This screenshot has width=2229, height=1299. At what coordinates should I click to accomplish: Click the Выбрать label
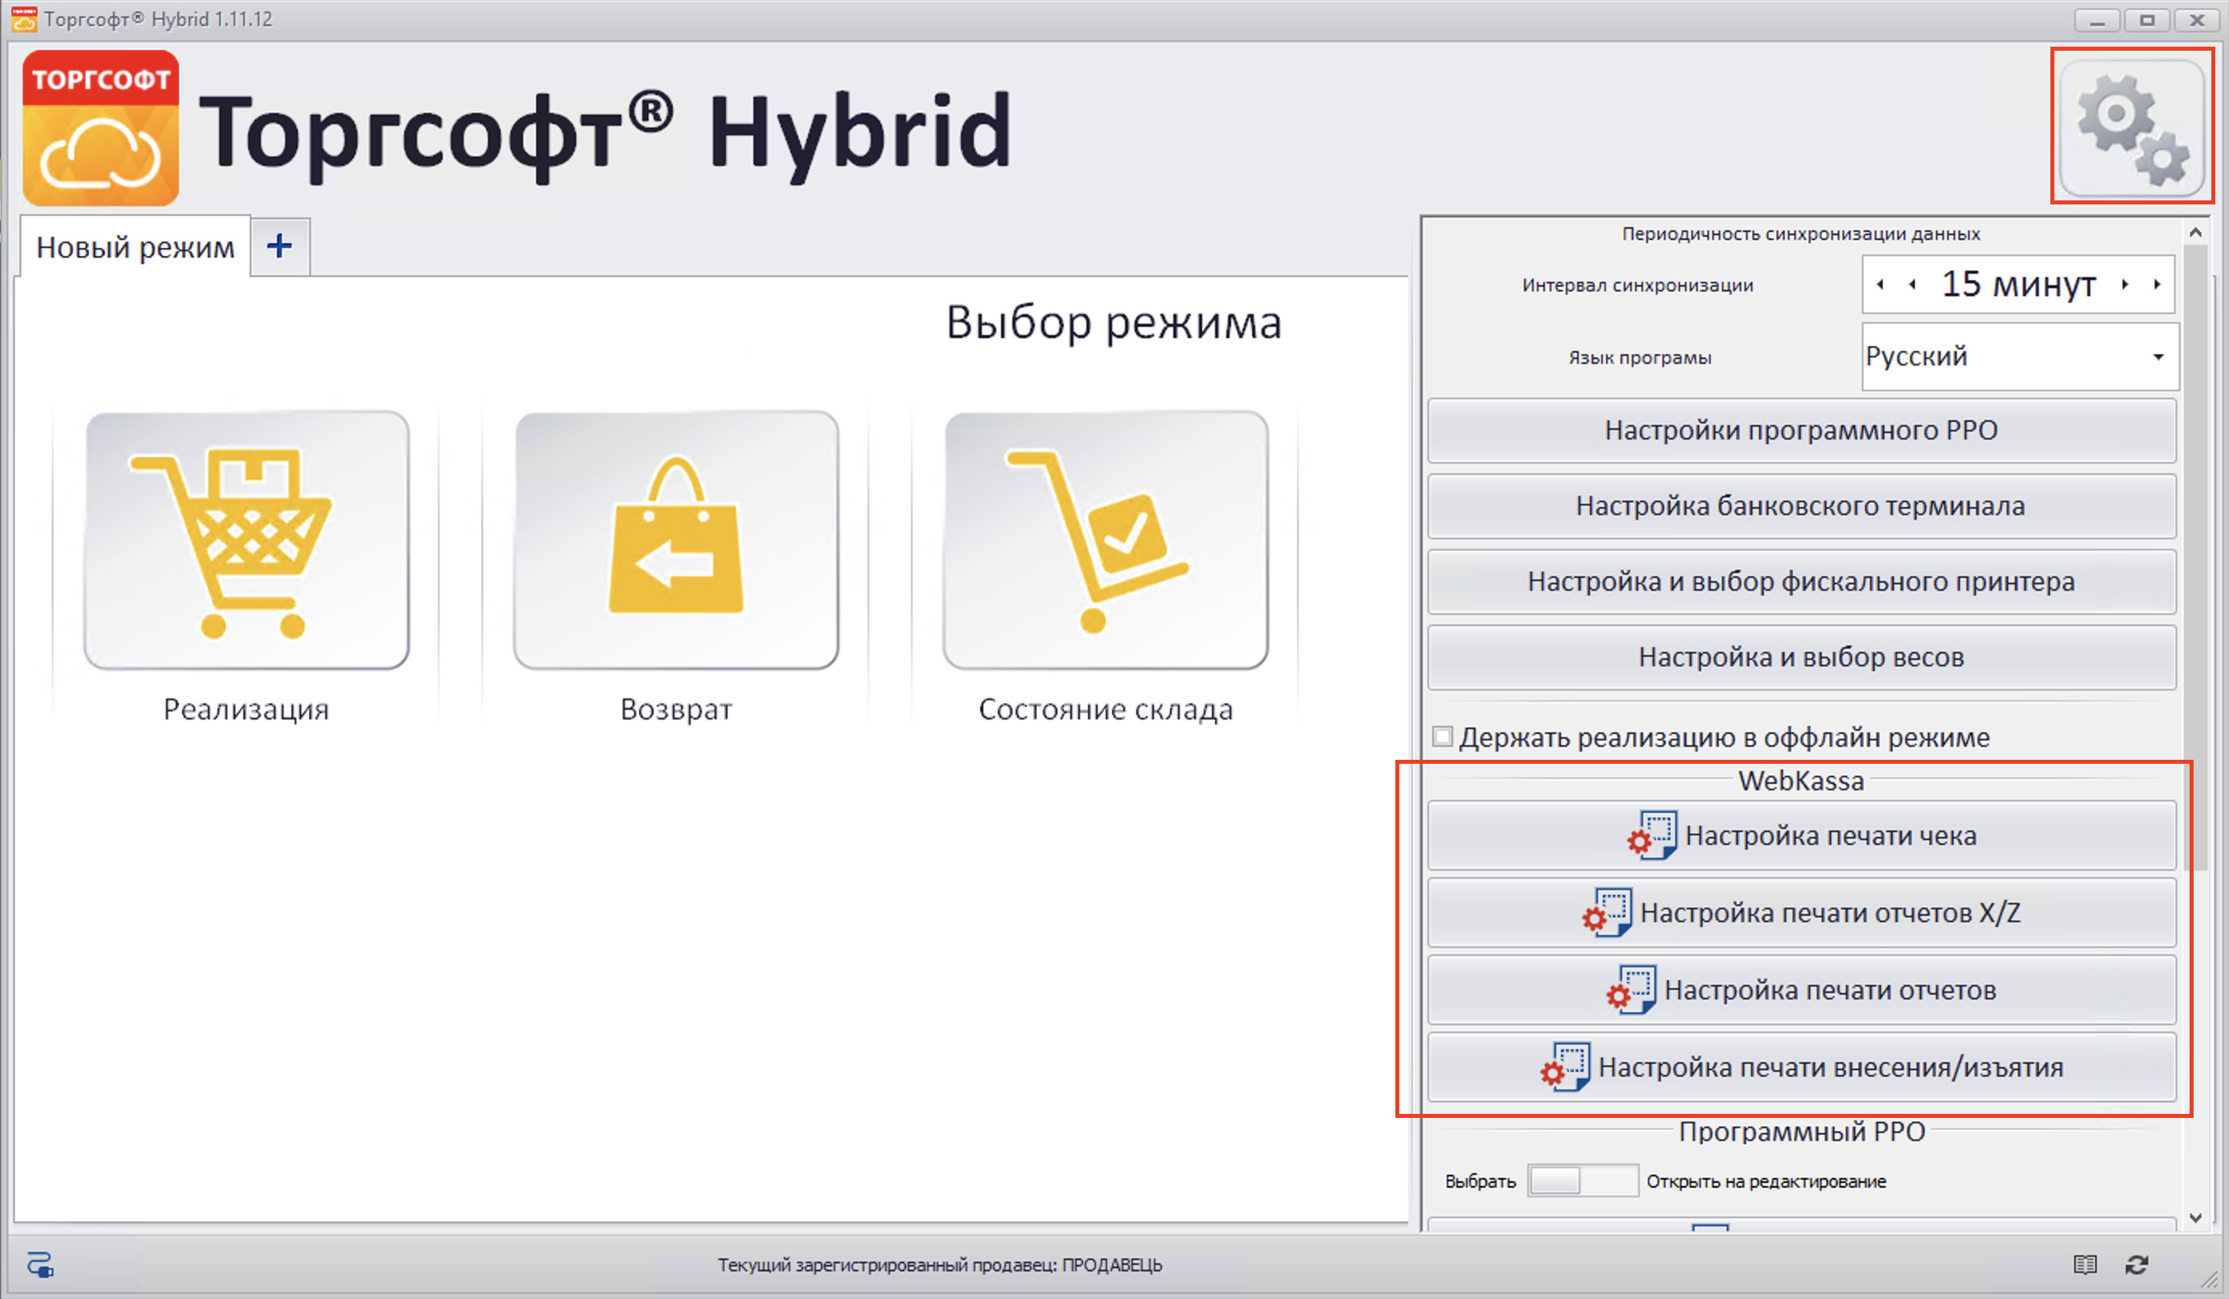(x=1480, y=1181)
